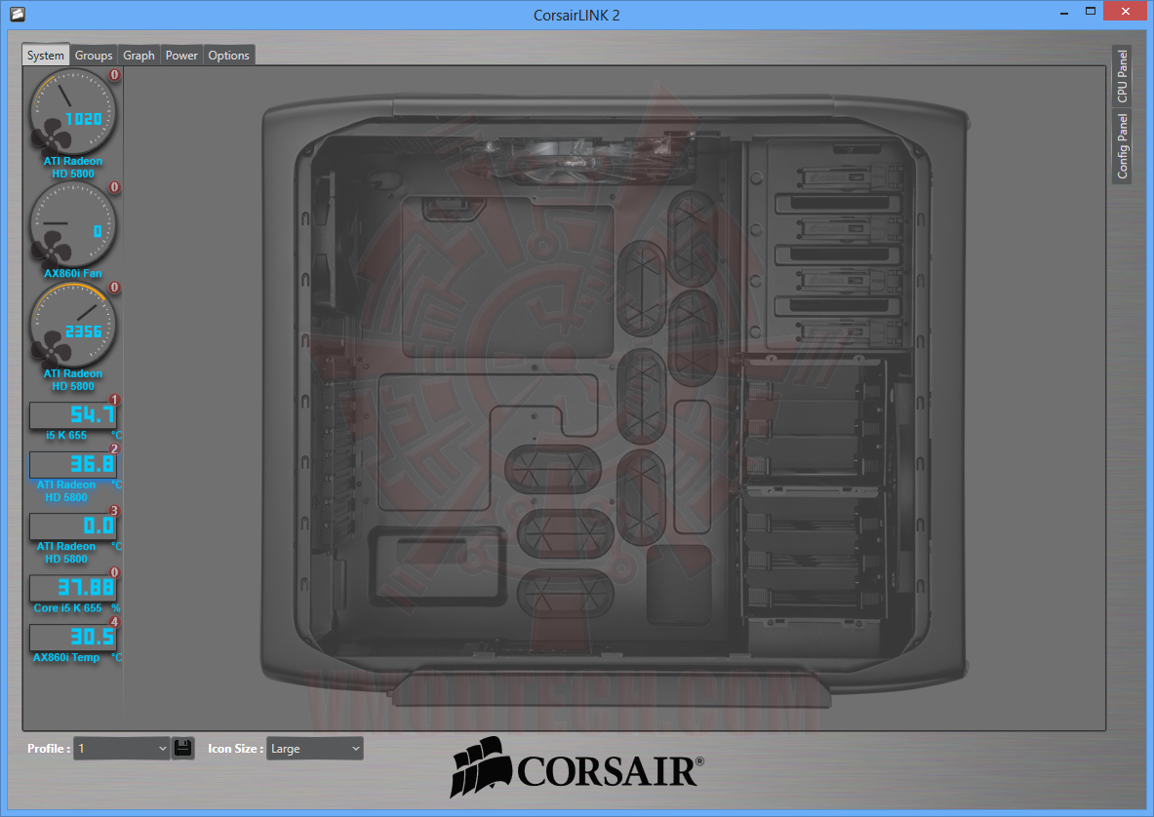Click the AX860i Temp label
Screen dimensions: 1154x817
(66, 657)
